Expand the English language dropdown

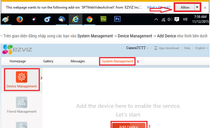202,48
